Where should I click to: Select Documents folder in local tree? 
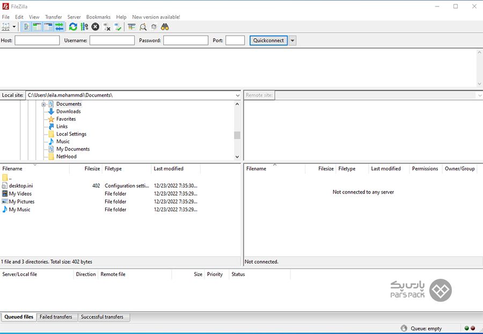(69, 104)
